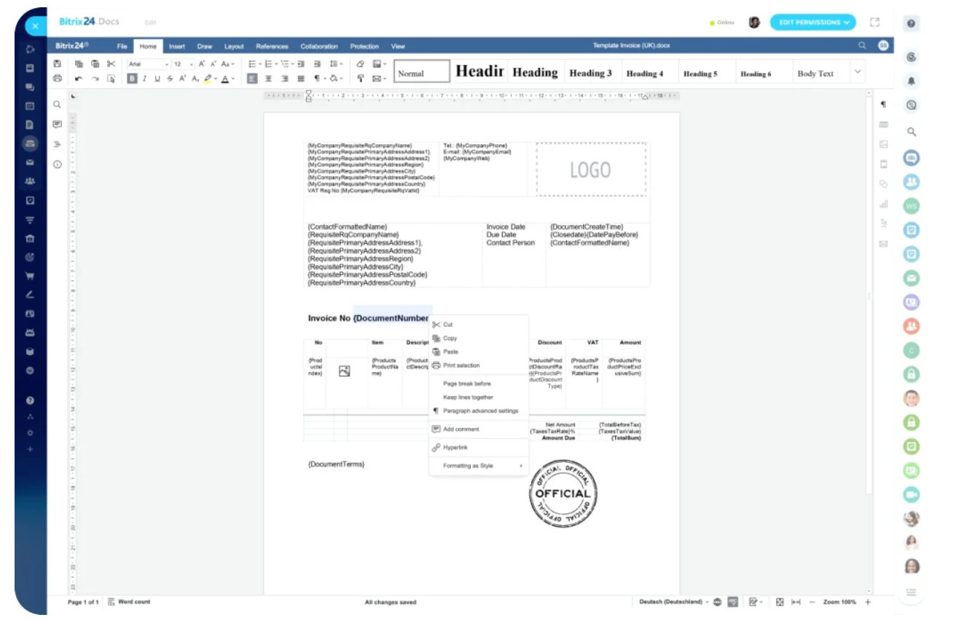
Task: Click the LOGO placeholder image
Action: click(x=591, y=170)
